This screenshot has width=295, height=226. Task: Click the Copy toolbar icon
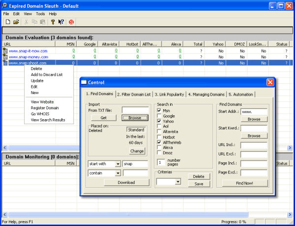click(x=34, y=22)
